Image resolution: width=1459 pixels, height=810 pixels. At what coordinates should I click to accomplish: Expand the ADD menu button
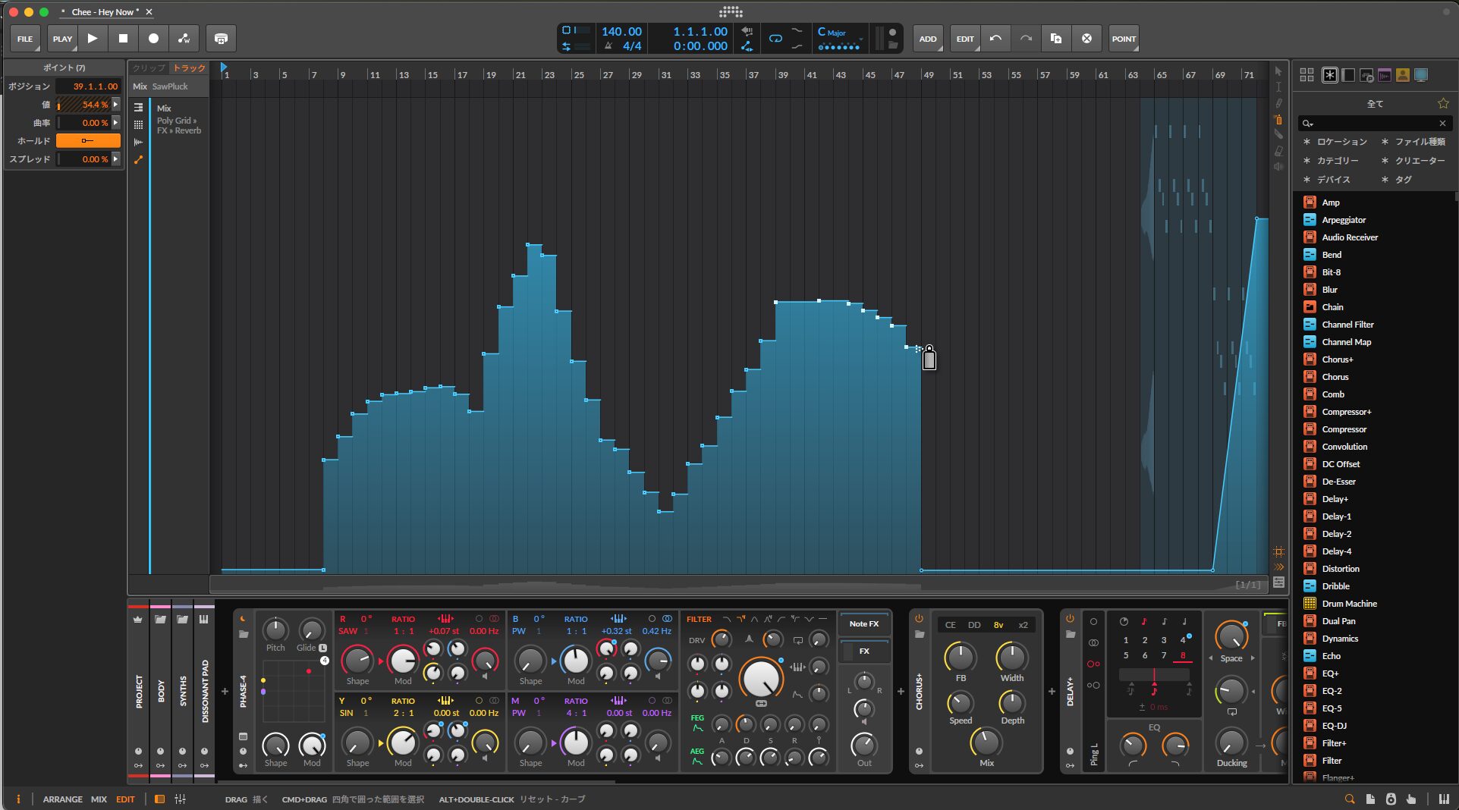(x=928, y=39)
